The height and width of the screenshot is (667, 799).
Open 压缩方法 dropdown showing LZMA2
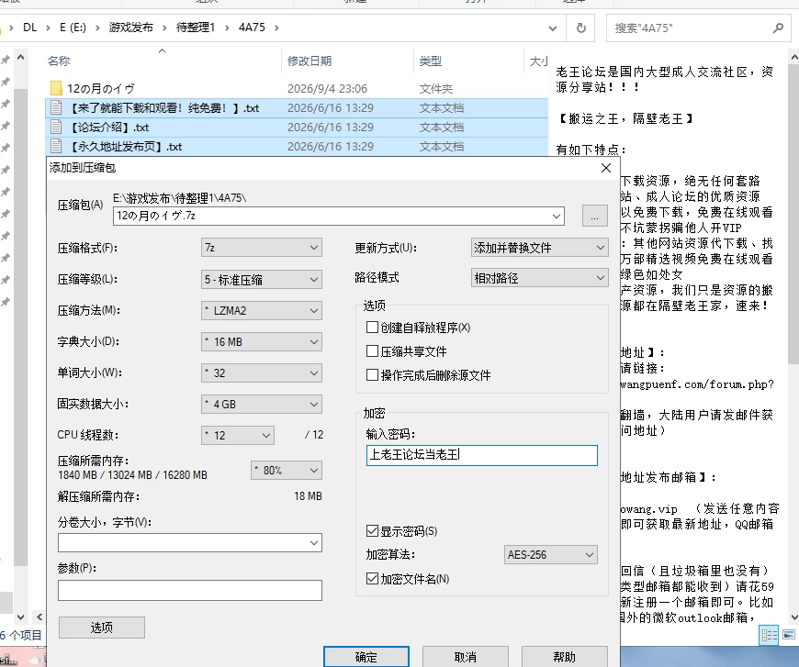click(262, 311)
